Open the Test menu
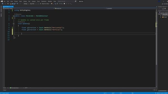Image resolution: width=168 pixels, height=94 pixels. click(x=29, y=1)
